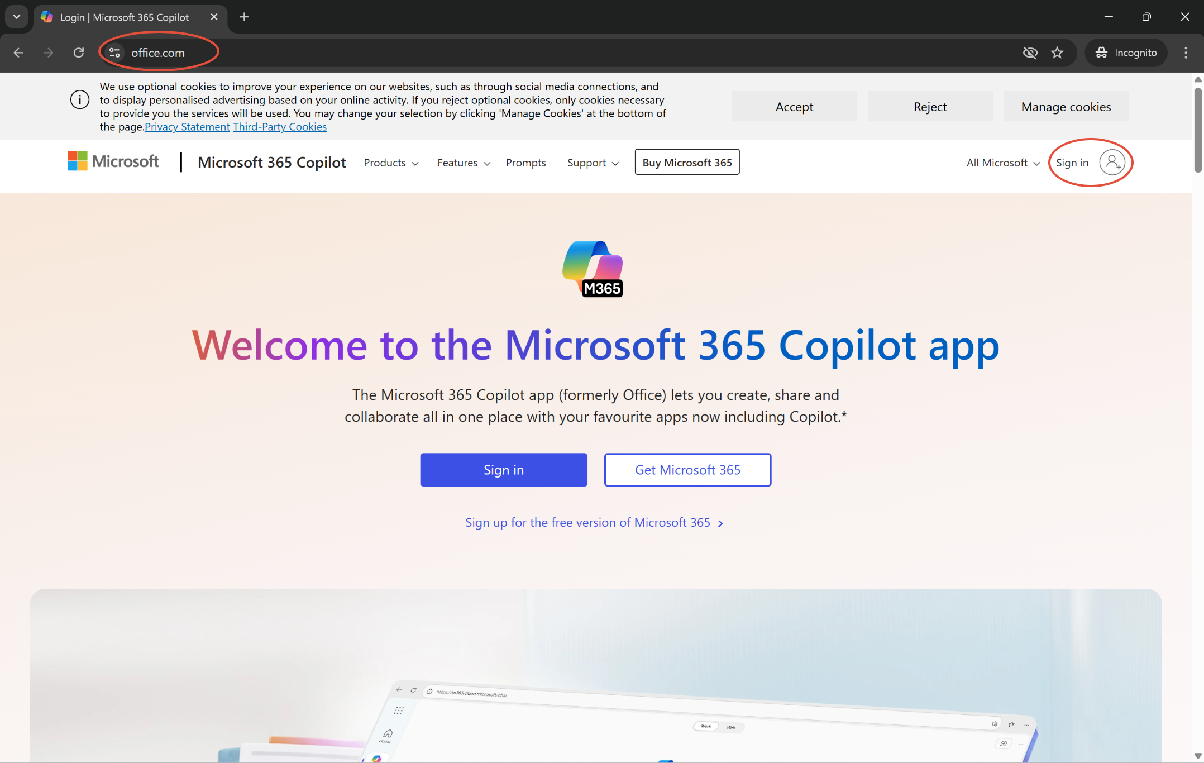Bookmark this page with star icon
Viewport: 1204px width, 763px height.
[x=1057, y=53]
